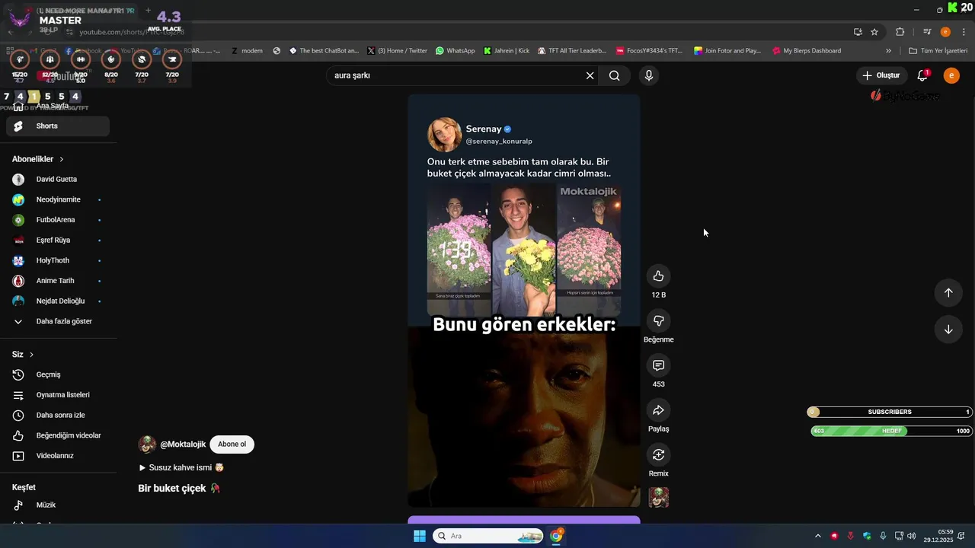Open Beğendiğim videolar liked videos
This screenshot has height=548, width=975.
[58, 435]
